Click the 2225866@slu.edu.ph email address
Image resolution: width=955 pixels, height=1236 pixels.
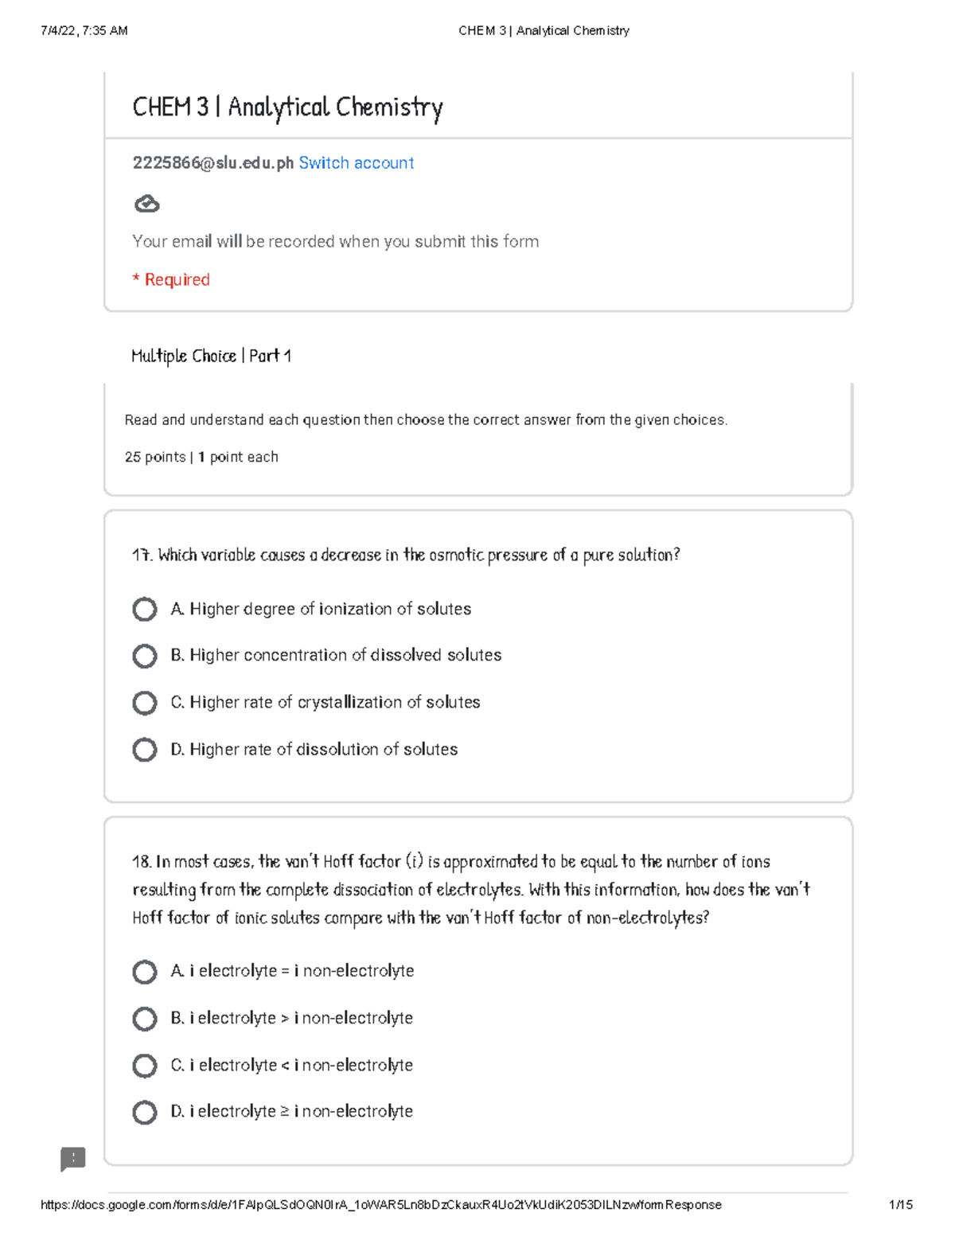point(212,163)
